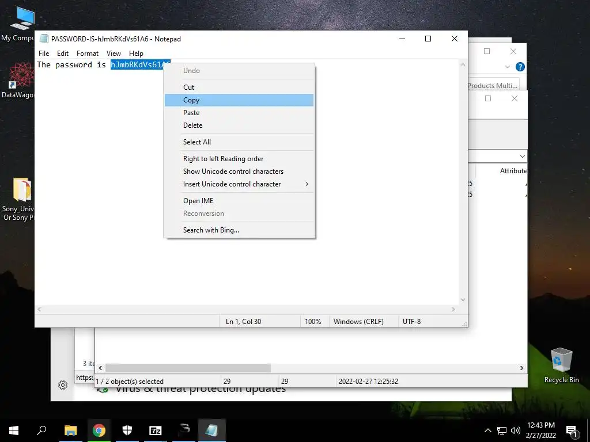The width and height of the screenshot is (590, 442).
Task: Click the 7-Zip window horizontal scrollbar thumb
Action: tap(188, 368)
